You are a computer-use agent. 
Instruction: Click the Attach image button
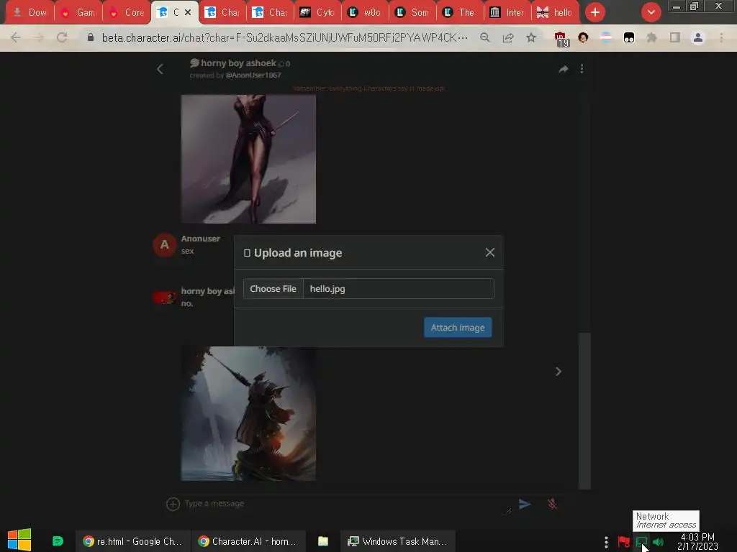point(457,328)
